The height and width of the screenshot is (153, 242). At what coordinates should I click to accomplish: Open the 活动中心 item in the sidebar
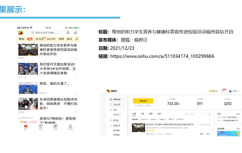tap(117, 115)
